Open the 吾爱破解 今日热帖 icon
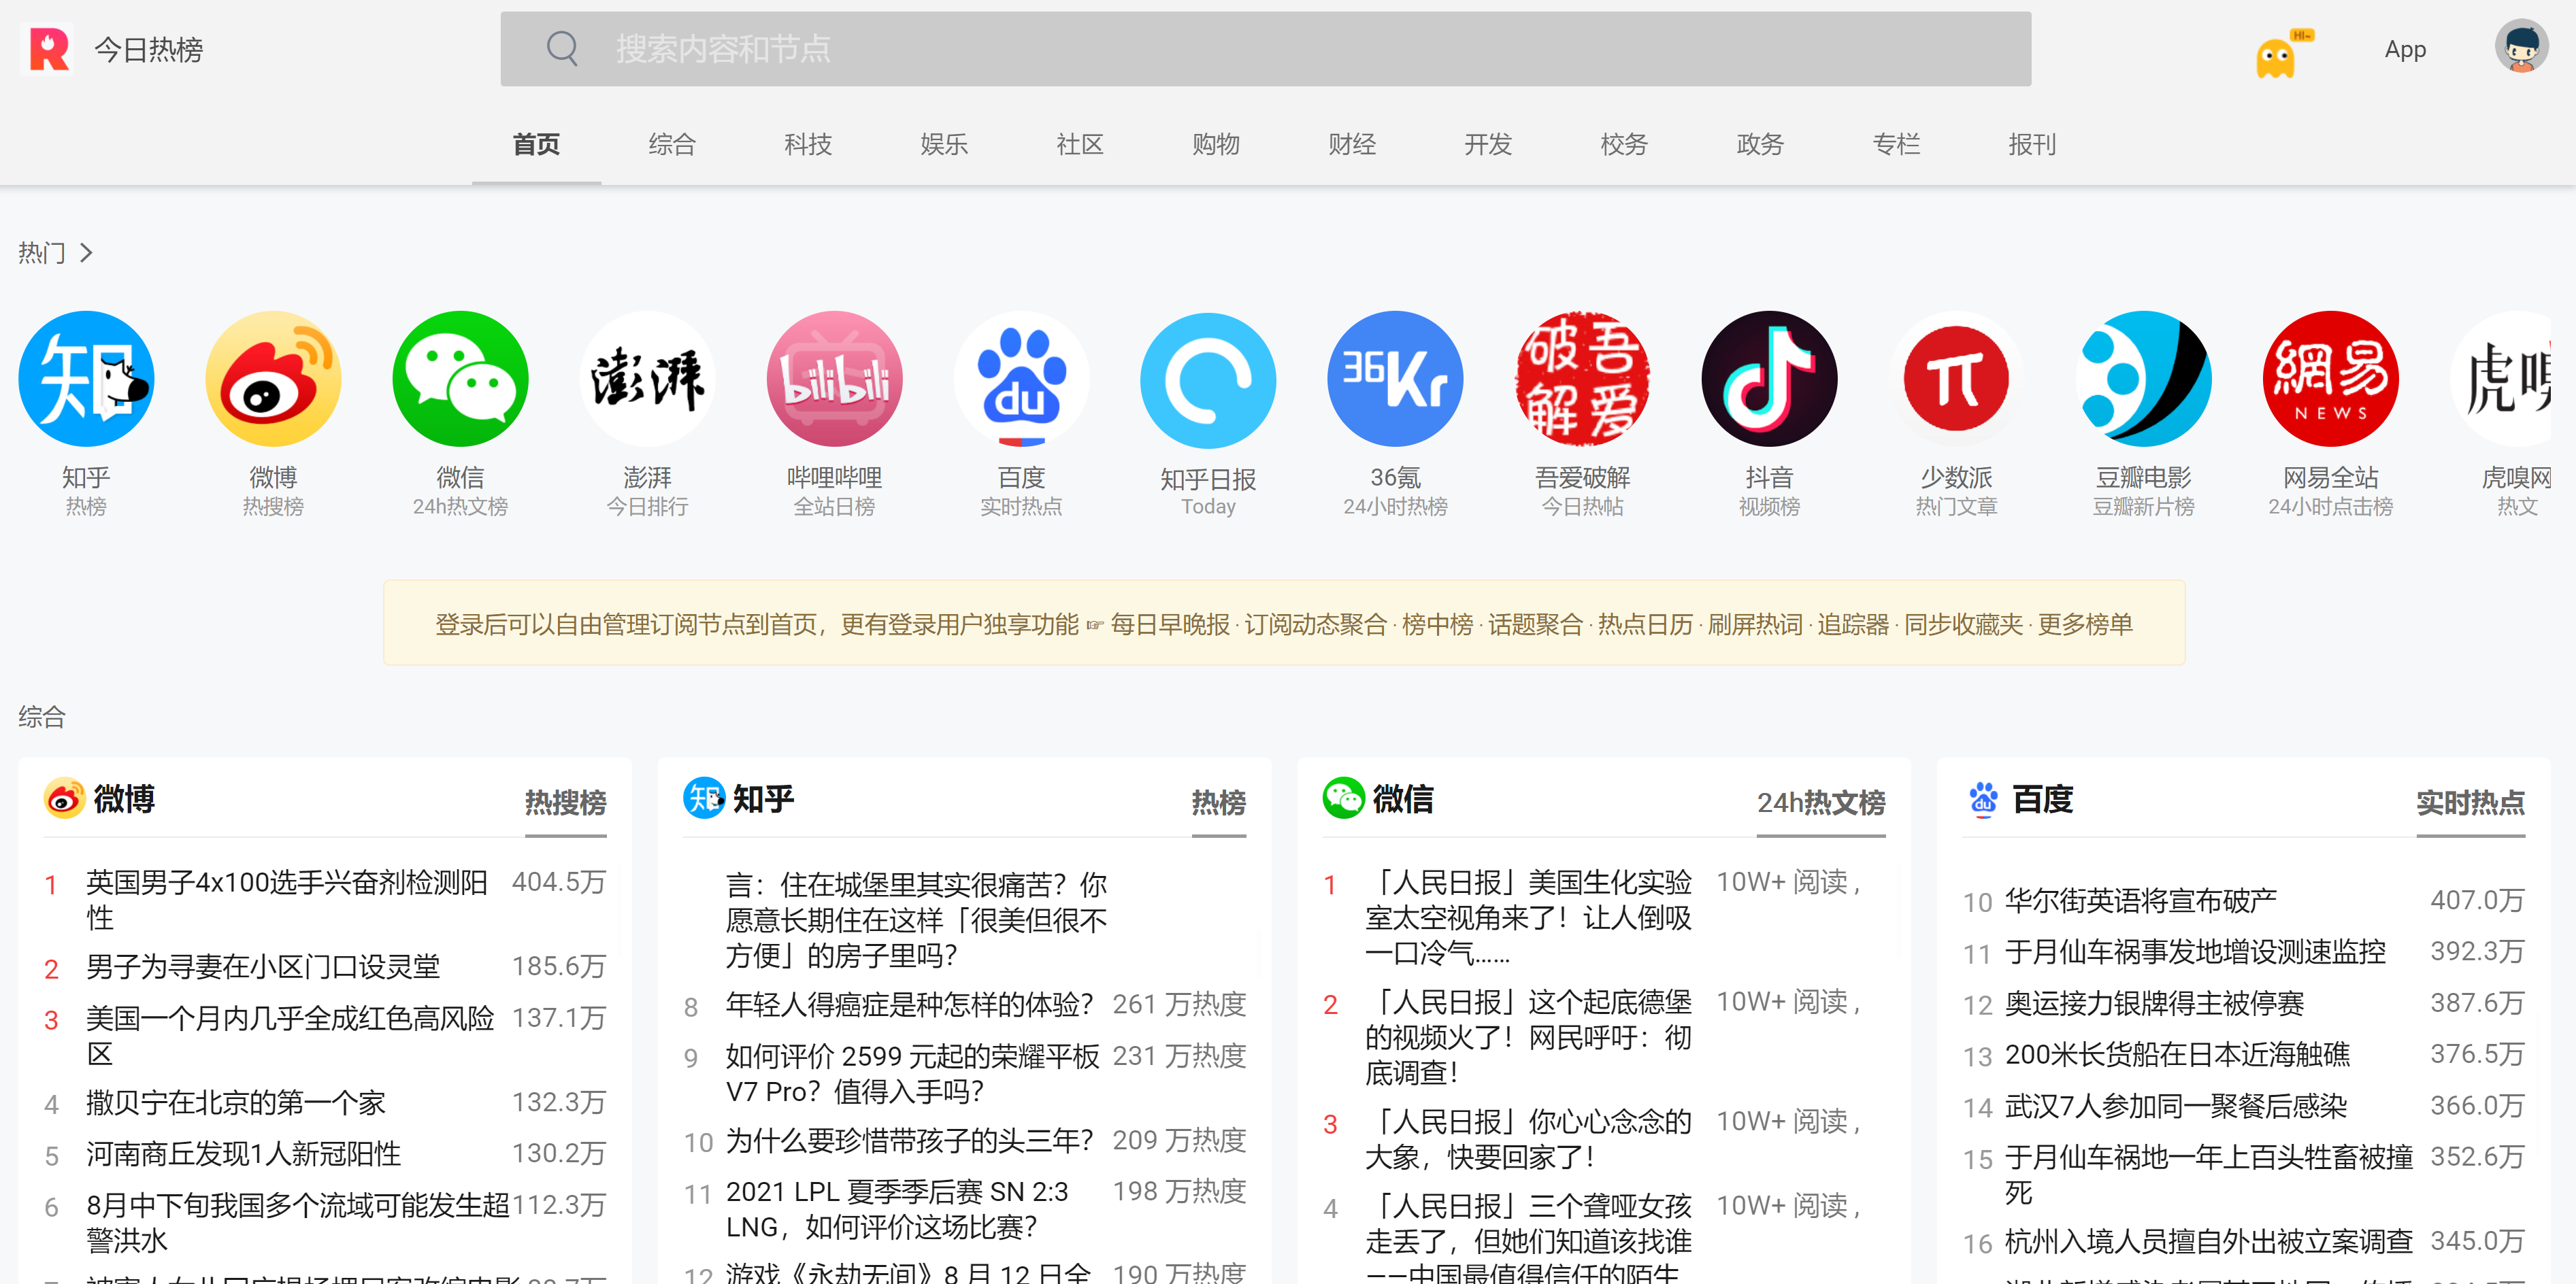Image resolution: width=2576 pixels, height=1284 pixels. click(x=1582, y=379)
